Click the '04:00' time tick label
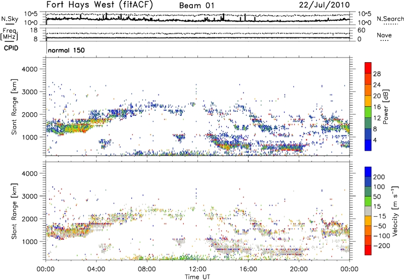The width and height of the screenshot is (404, 280). (96, 269)
